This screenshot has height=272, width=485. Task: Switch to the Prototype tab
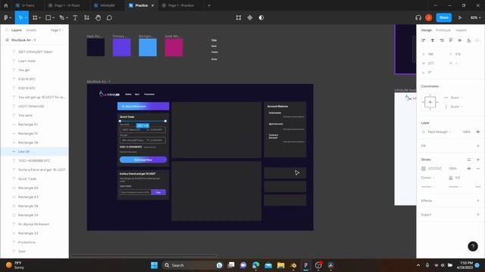(443, 30)
